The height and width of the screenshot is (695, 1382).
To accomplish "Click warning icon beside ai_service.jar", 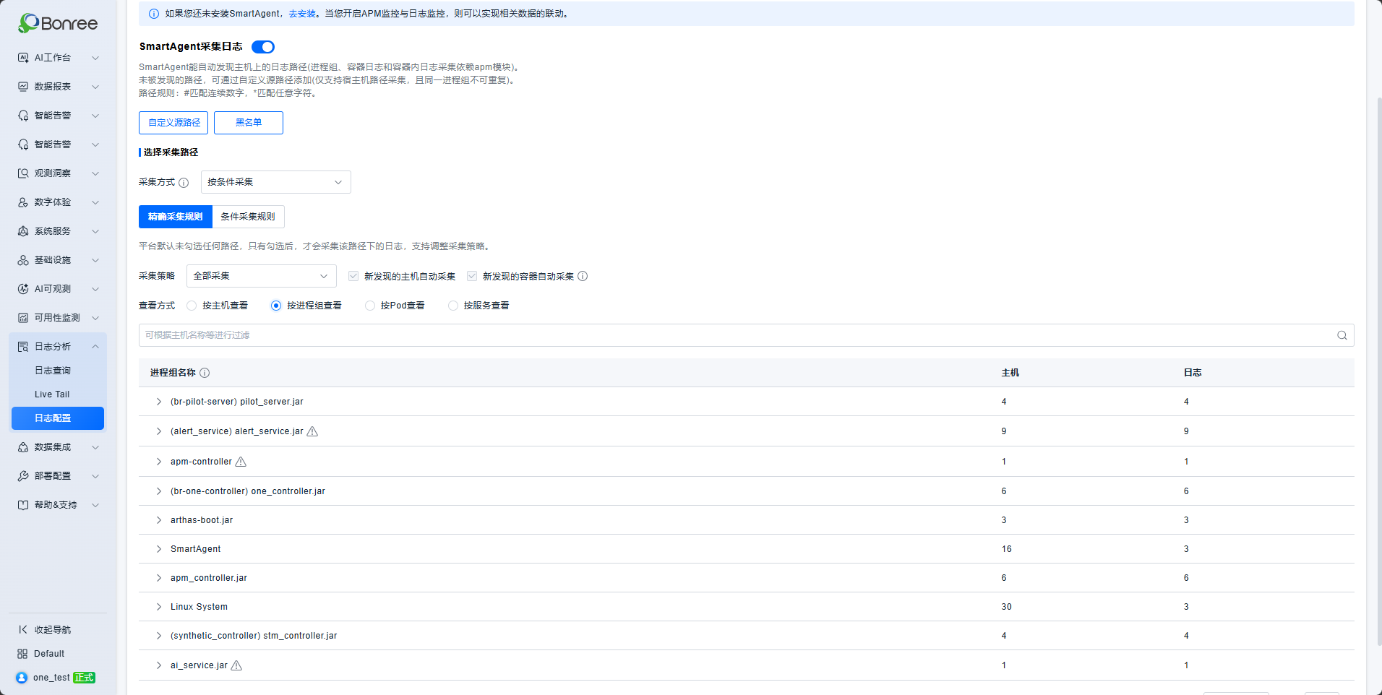I will click(236, 665).
